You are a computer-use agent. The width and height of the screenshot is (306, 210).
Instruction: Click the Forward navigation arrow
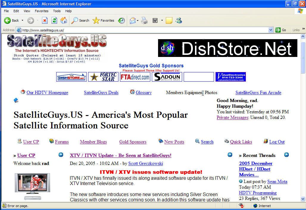31,20
